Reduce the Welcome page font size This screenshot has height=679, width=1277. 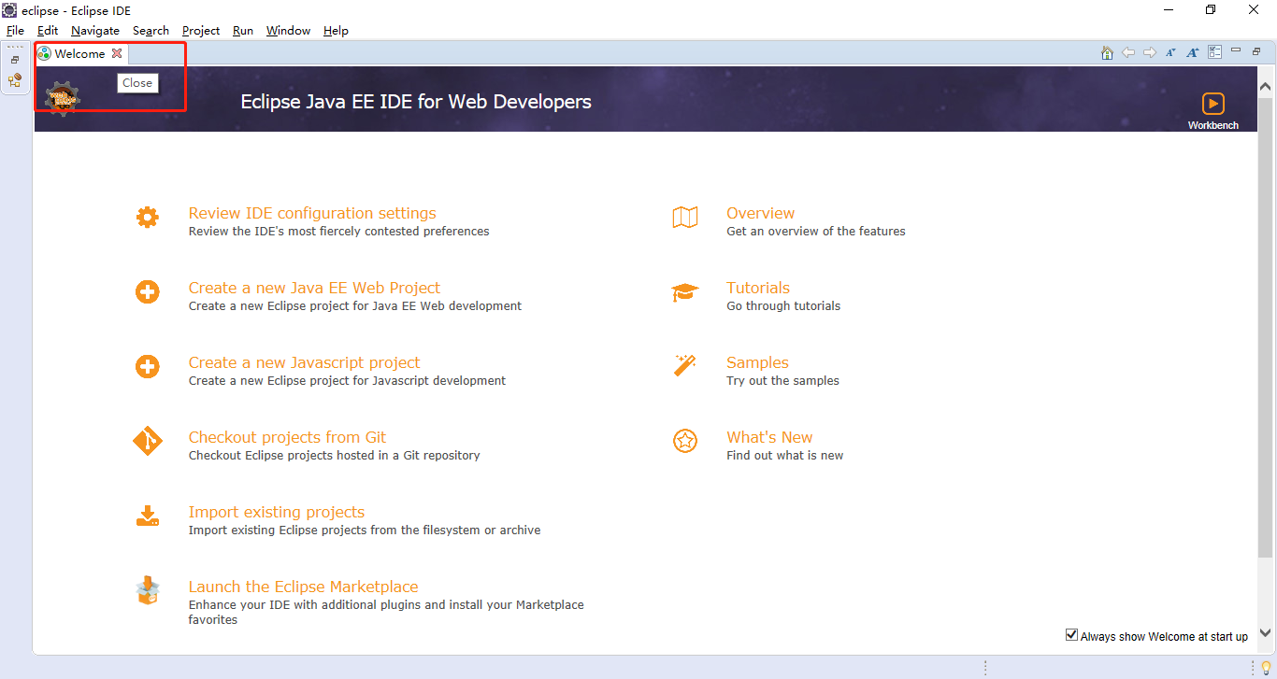pyautogui.click(x=1170, y=52)
